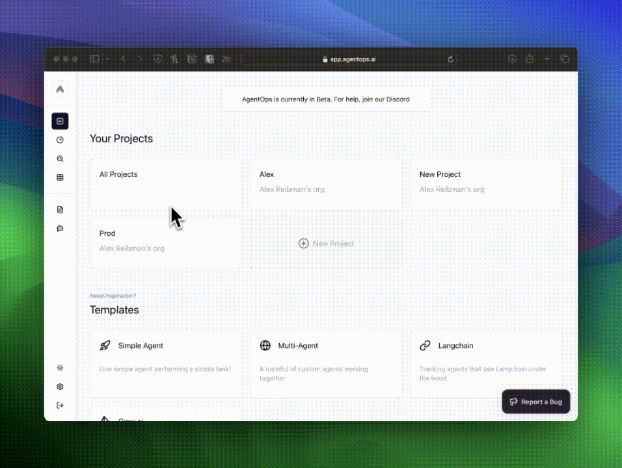Open a new Safari tab plus icon

pyautogui.click(x=547, y=58)
